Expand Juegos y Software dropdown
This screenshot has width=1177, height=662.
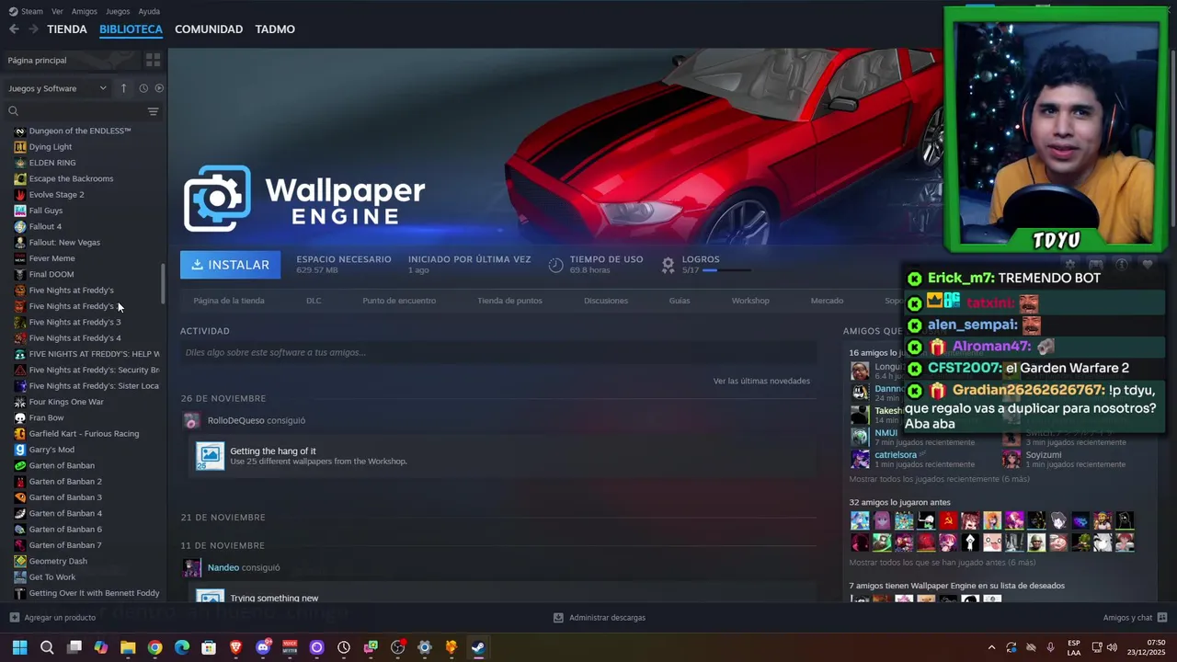click(x=58, y=88)
